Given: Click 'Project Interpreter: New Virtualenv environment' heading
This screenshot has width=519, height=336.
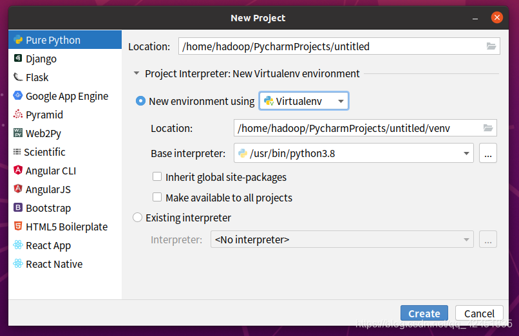Looking at the screenshot, I should tap(252, 73).
